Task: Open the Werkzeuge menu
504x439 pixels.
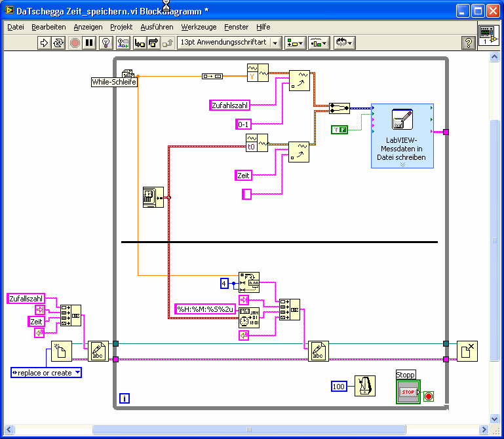Action: point(199,27)
